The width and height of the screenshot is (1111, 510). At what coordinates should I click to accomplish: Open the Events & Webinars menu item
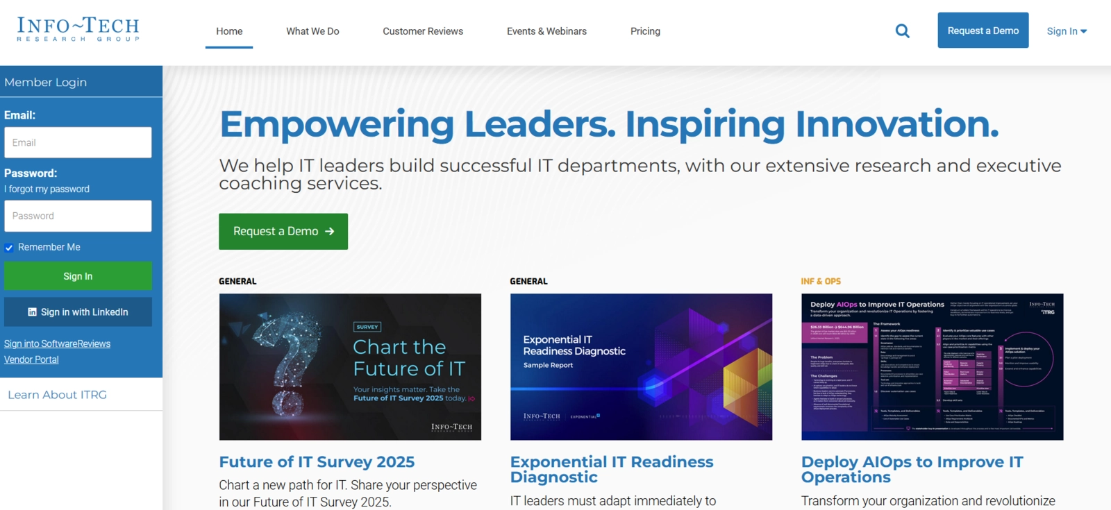[x=546, y=31]
